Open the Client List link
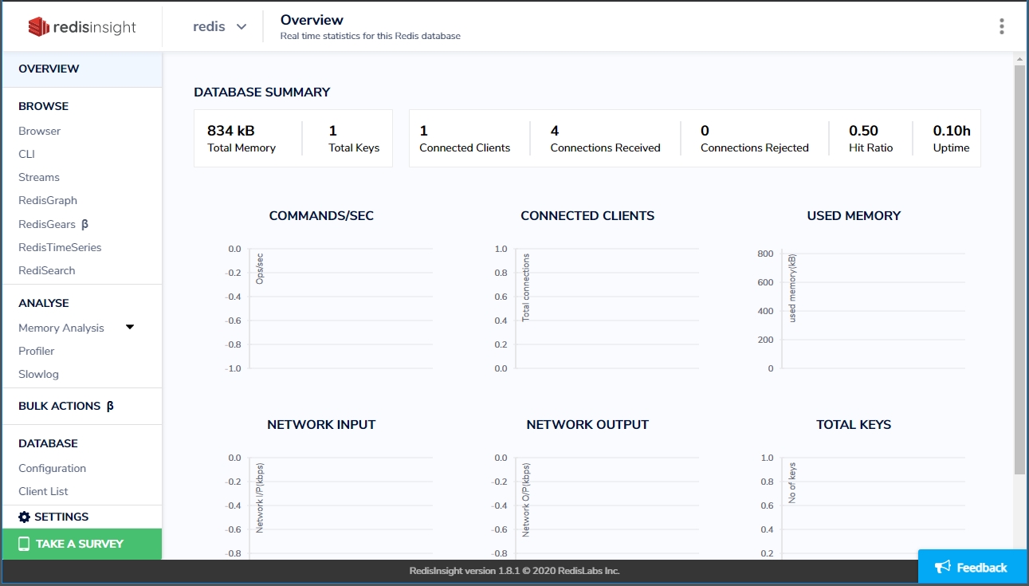 [43, 491]
